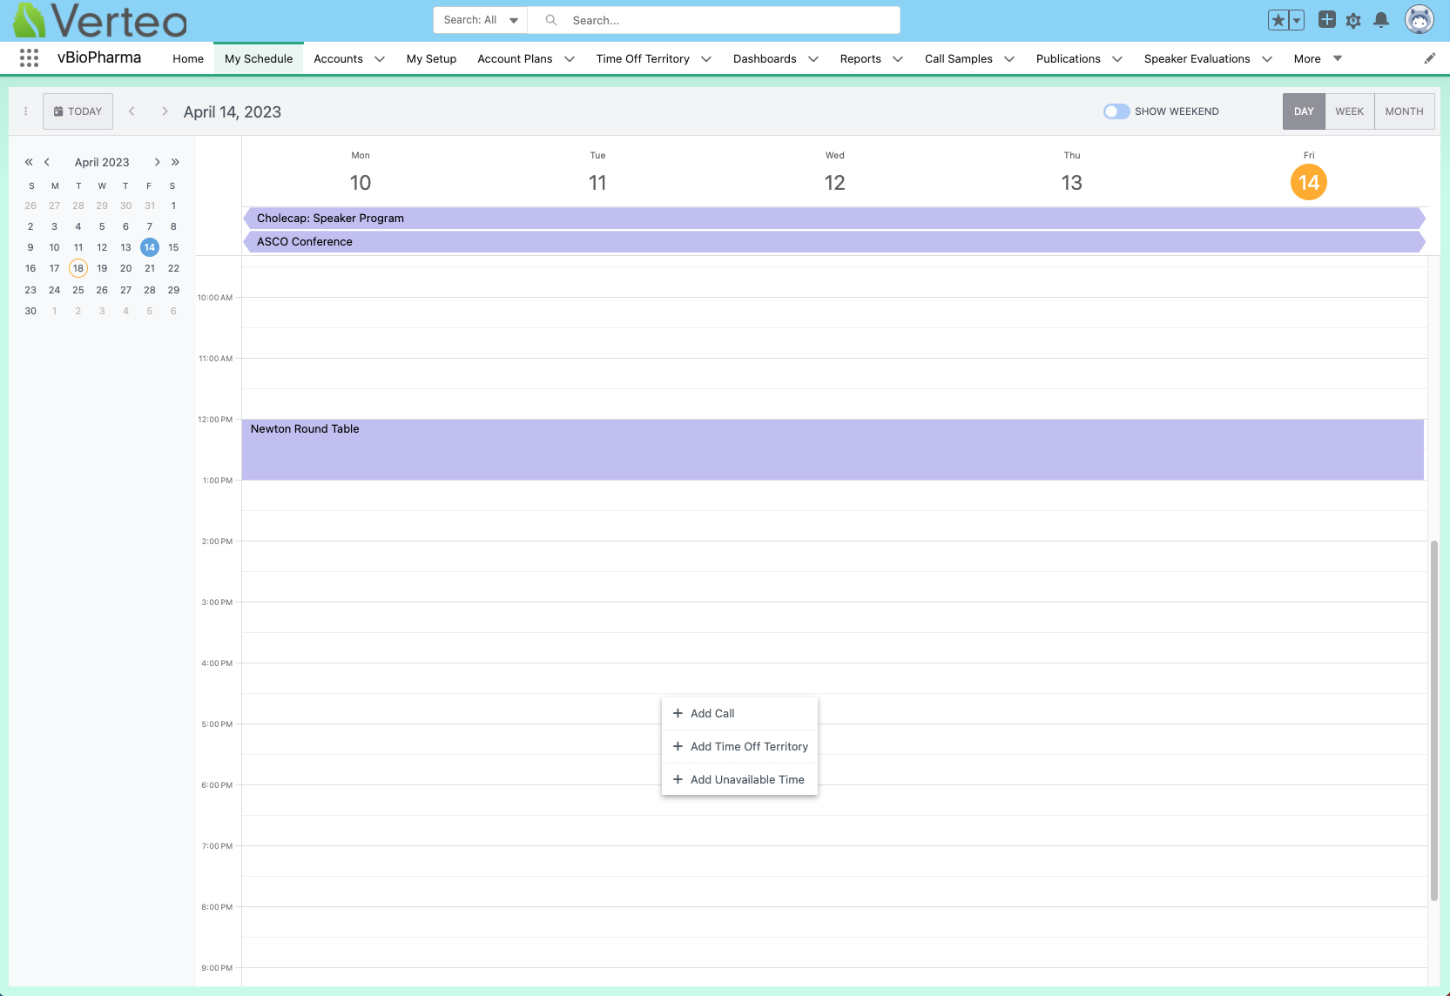Jump to previous year in mini calendar

coord(29,162)
